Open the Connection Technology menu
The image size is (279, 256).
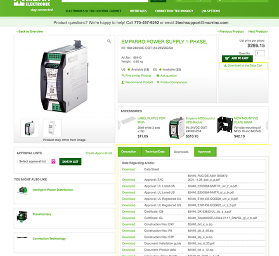pos(174,11)
